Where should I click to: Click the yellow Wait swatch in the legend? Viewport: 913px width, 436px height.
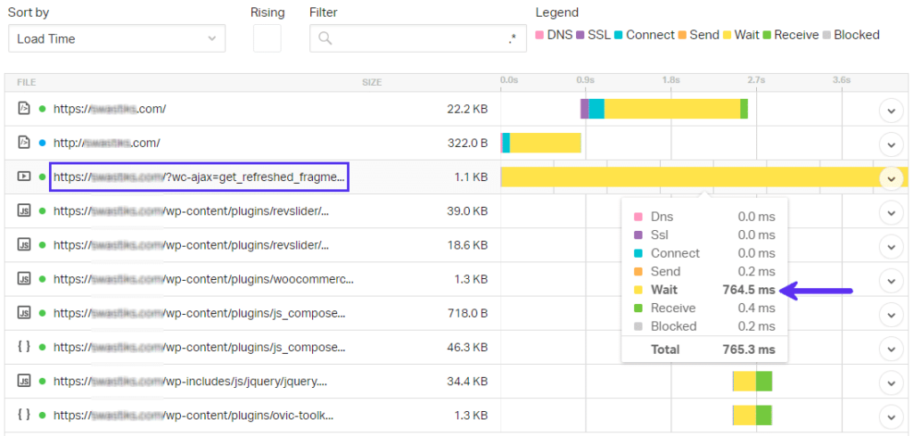pyautogui.click(x=727, y=36)
